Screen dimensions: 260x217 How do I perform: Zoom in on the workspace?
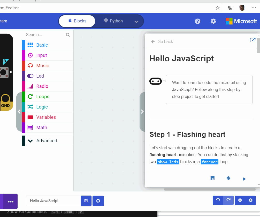(x=250, y=200)
